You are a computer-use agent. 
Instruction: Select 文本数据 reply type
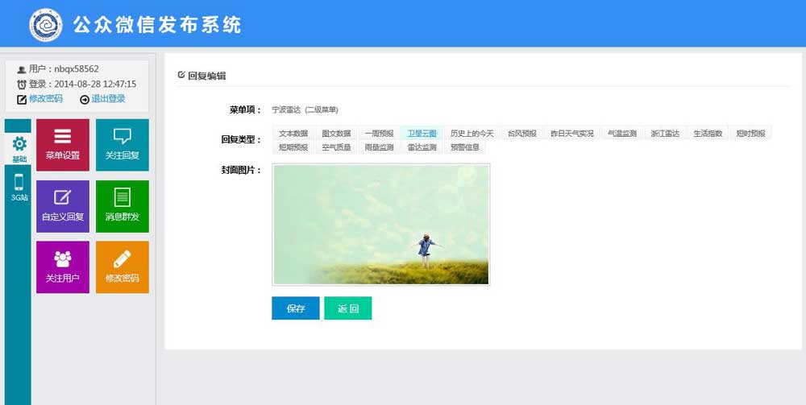pyautogui.click(x=293, y=134)
